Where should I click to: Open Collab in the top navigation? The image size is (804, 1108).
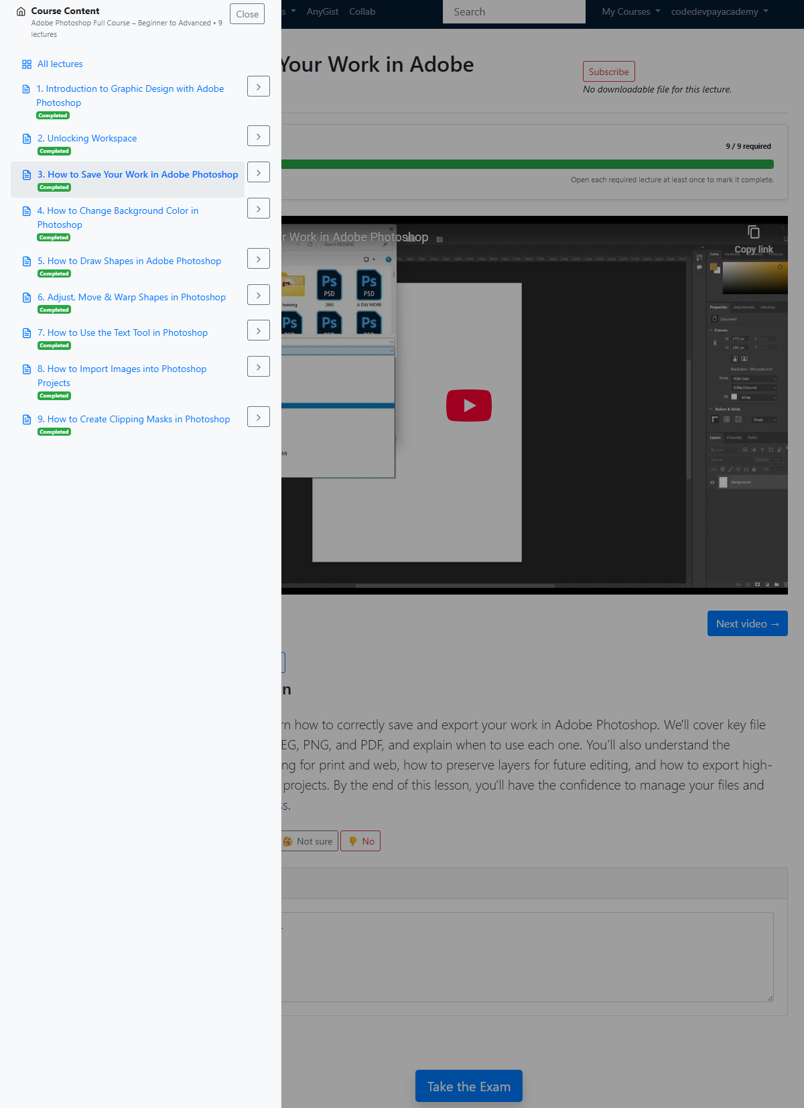(x=362, y=11)
